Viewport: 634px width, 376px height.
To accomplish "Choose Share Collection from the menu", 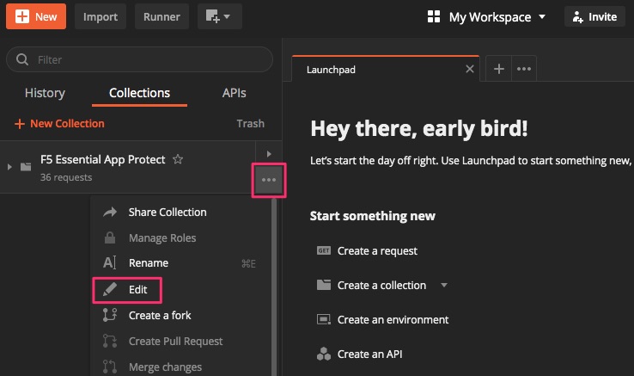I will [168, 213].
